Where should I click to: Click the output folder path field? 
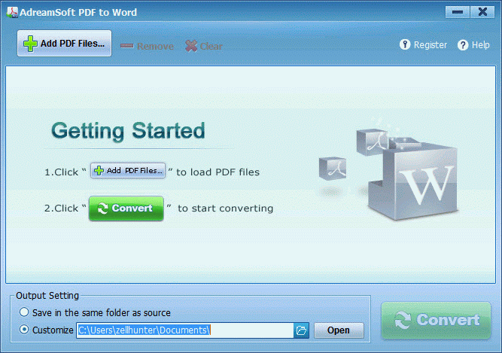point(185,330)
